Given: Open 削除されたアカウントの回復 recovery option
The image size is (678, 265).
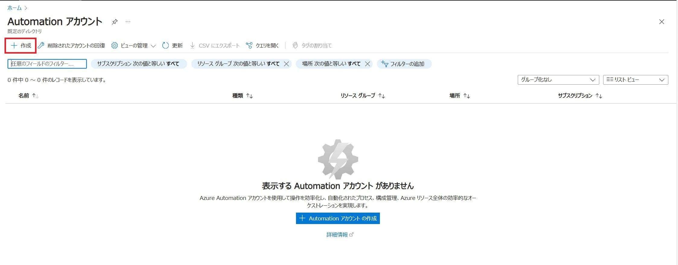Looking at the screenshot, I should [x=72, y=45].
